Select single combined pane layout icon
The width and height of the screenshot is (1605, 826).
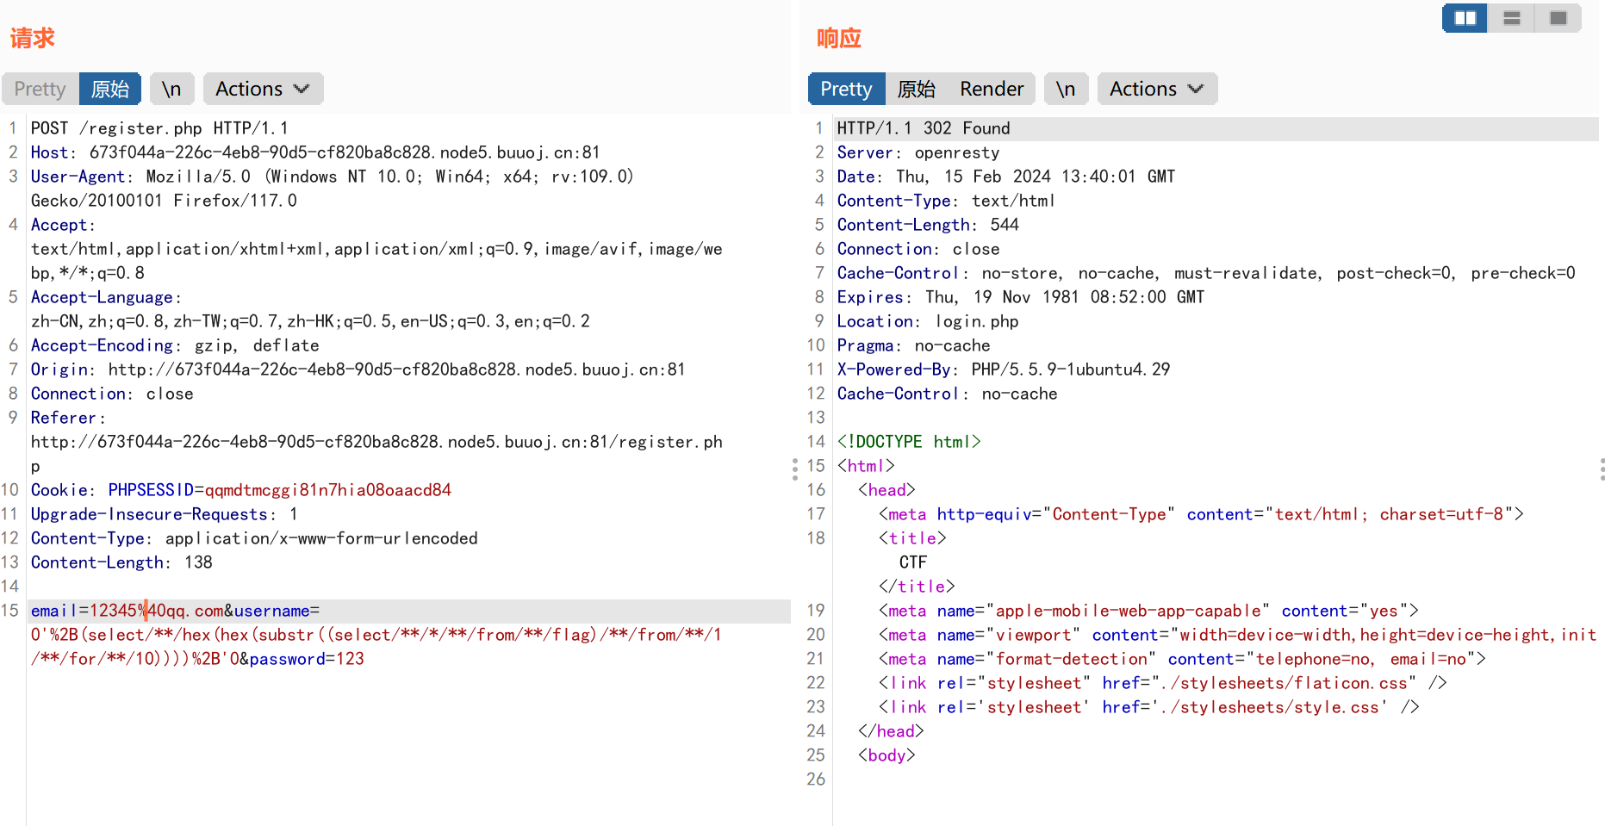click(x=1558, y=18)
